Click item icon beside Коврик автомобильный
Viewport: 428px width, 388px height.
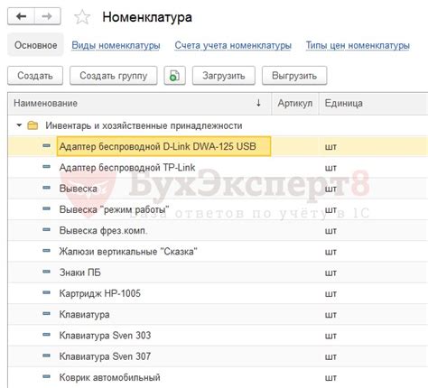(46, 376)
